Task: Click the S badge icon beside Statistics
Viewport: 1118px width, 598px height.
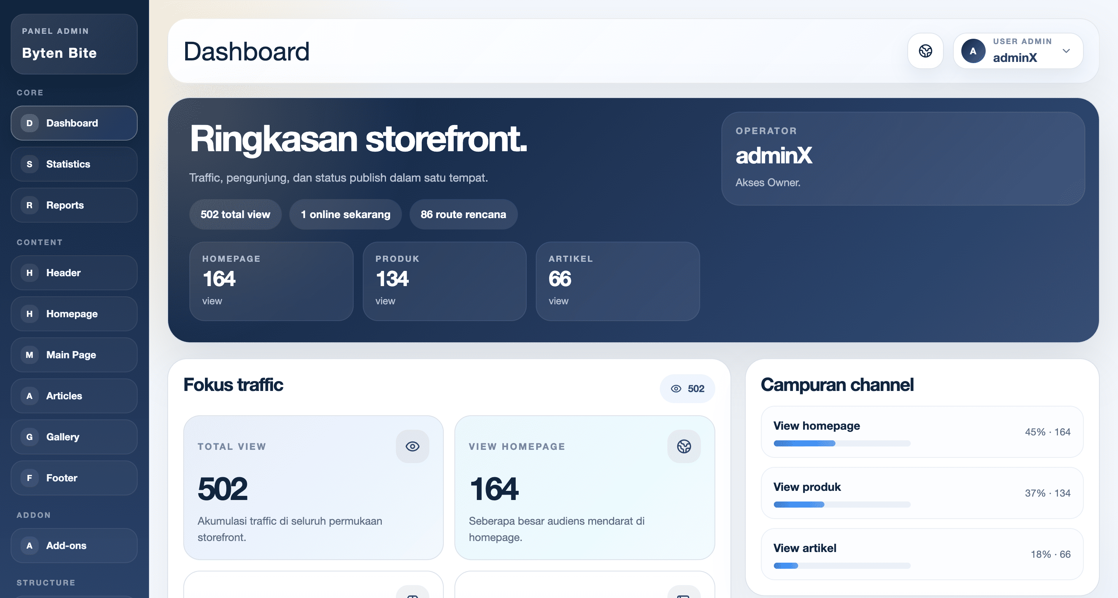Action: pos(30,165)
